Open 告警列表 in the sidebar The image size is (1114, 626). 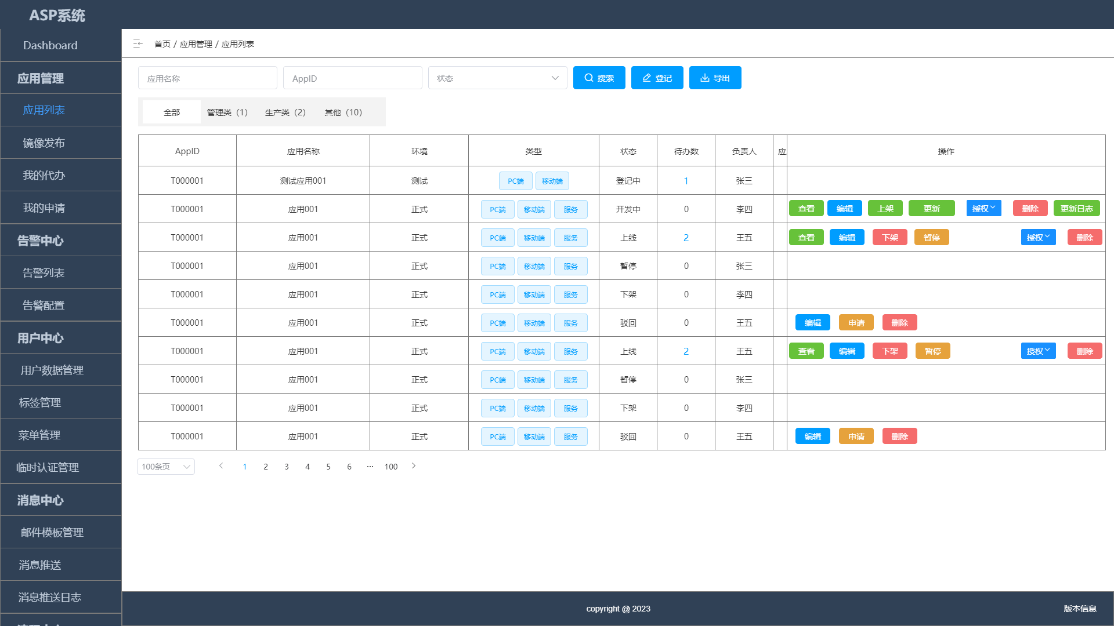pyautogui.click(x=61, y=272)
